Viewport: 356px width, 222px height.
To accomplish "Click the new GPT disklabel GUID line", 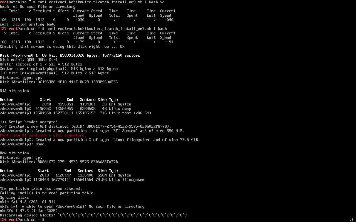I will [x=86, y=126].
